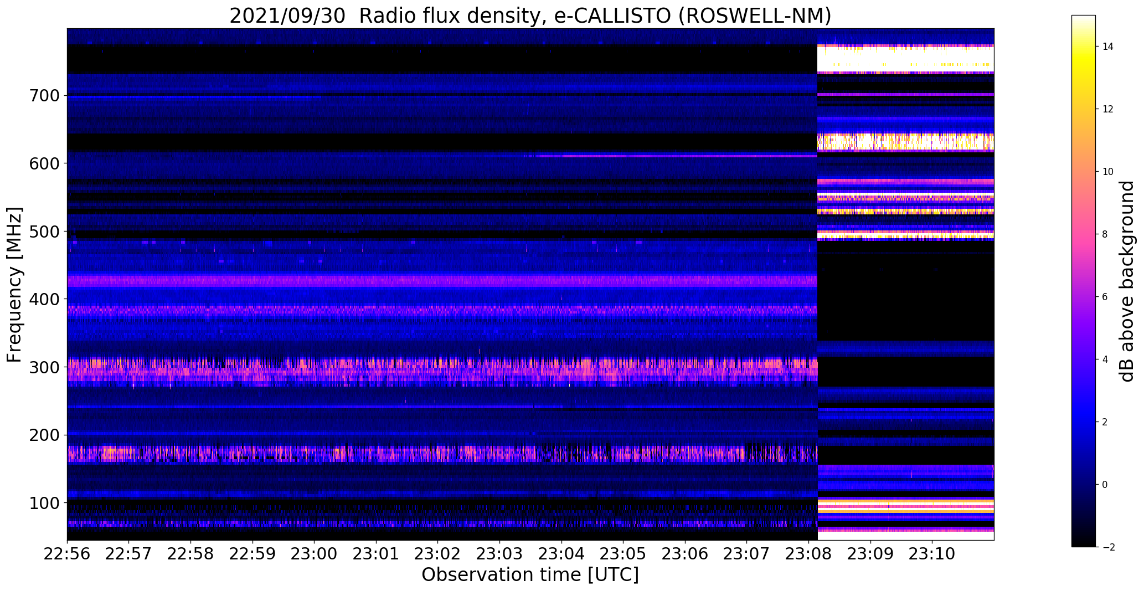Click the 300 MHz frequency tick label
The width and height of the screenshot is (1144, 591).
[44, 367]
